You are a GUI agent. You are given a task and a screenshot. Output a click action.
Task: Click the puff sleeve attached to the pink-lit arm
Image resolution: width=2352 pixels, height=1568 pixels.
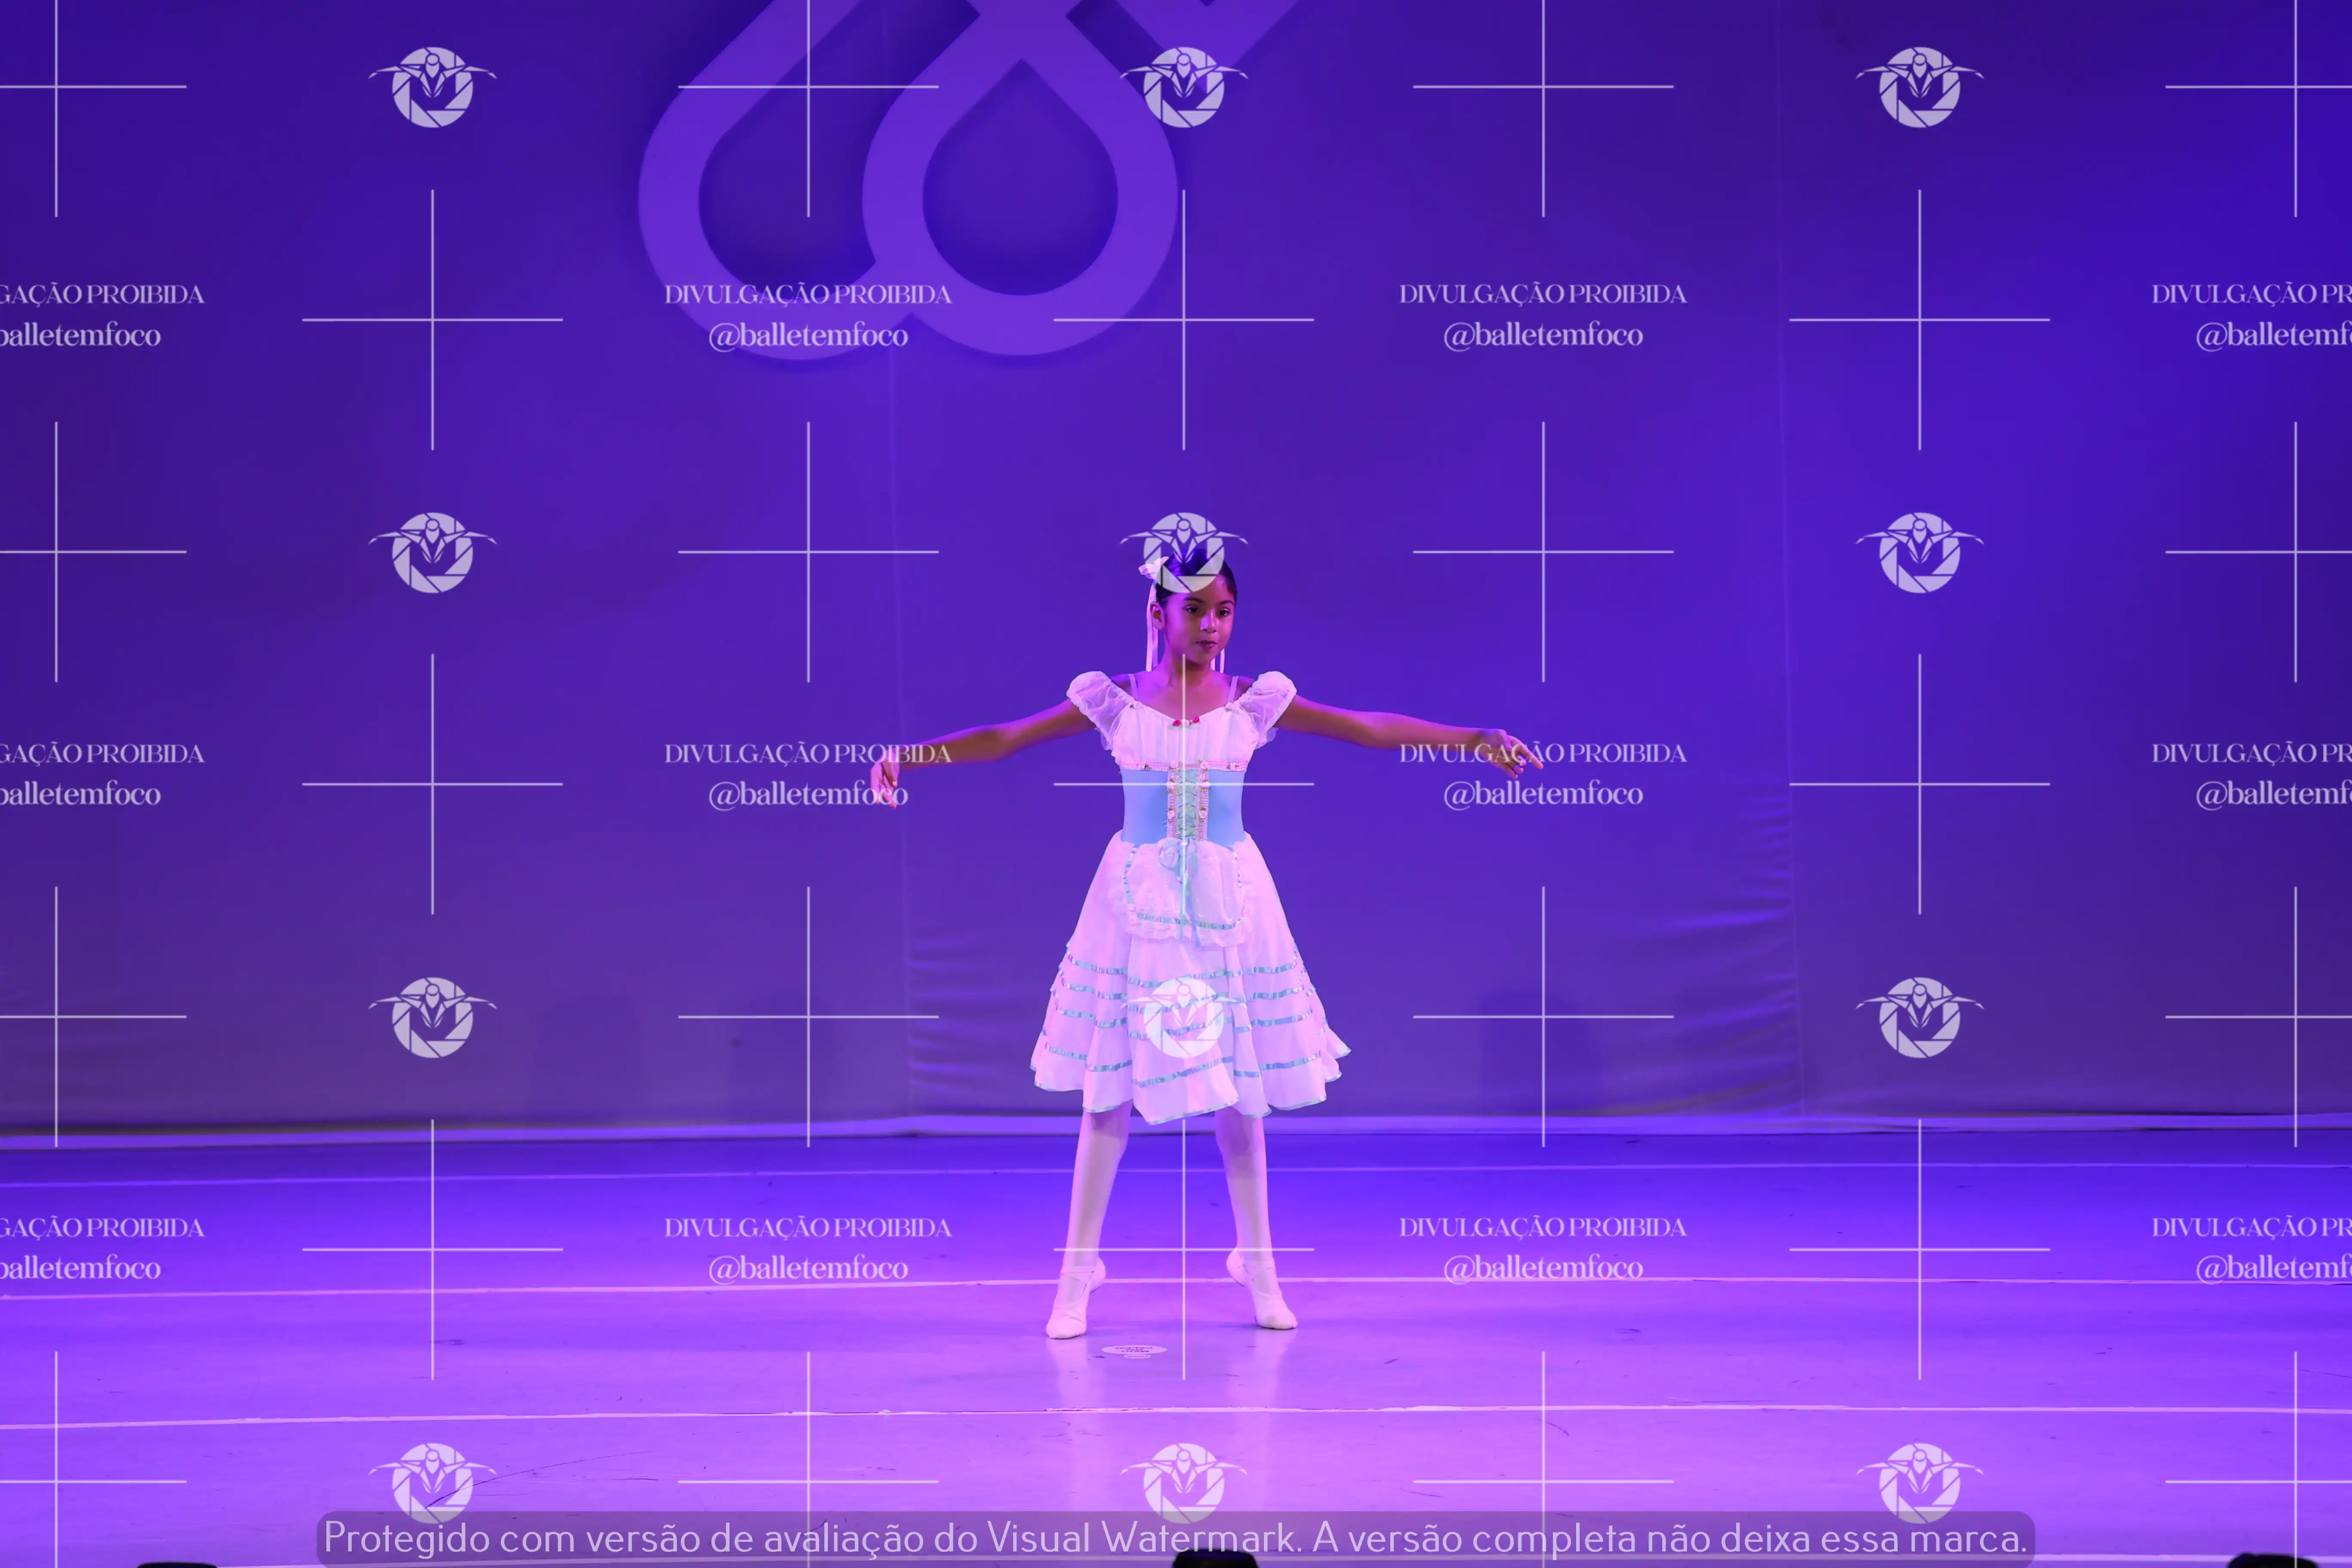point(1095,700)
